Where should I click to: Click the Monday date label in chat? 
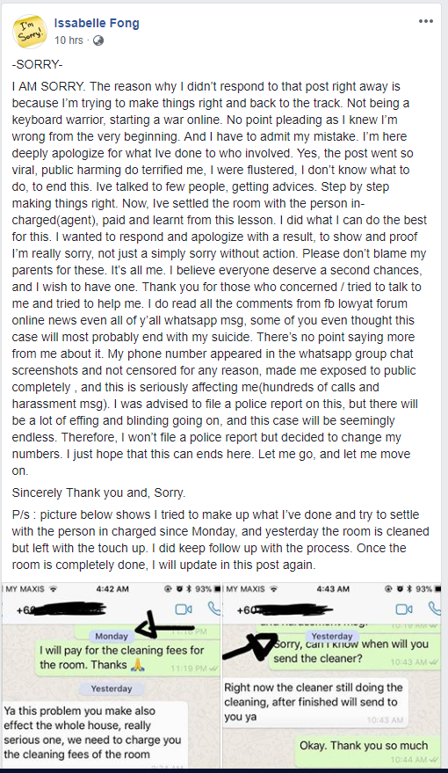[112, 636]
